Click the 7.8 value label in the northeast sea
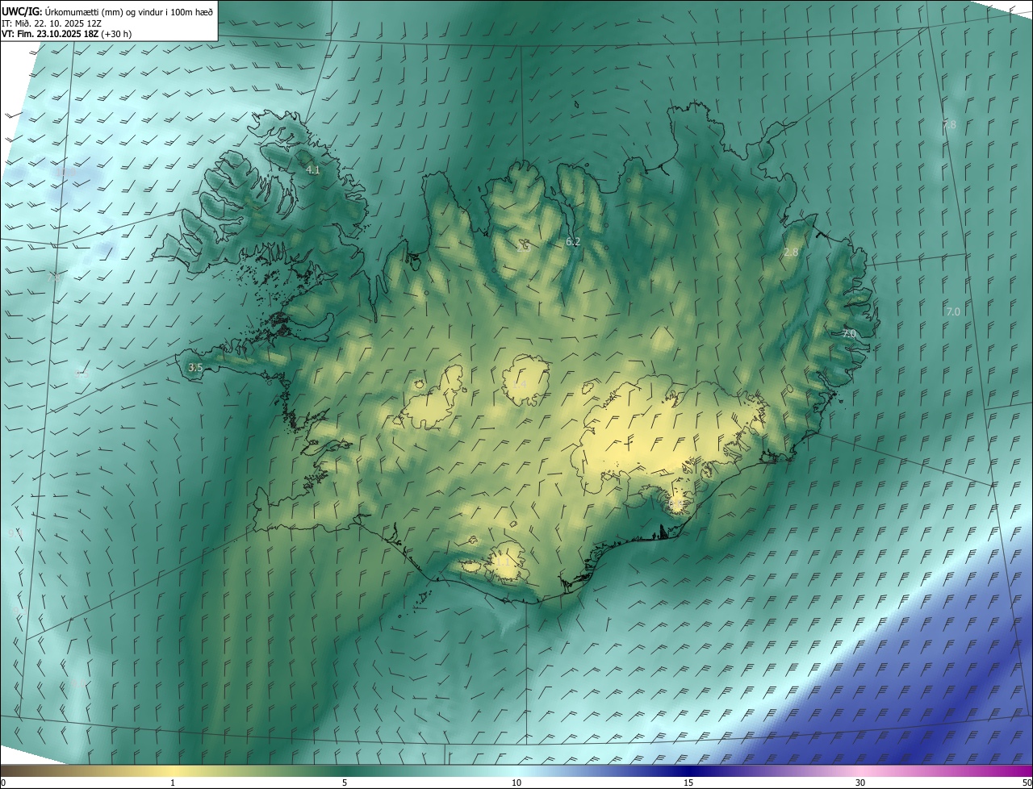The width and height of the screenshot is (1033, 789). tap(949, 125)
